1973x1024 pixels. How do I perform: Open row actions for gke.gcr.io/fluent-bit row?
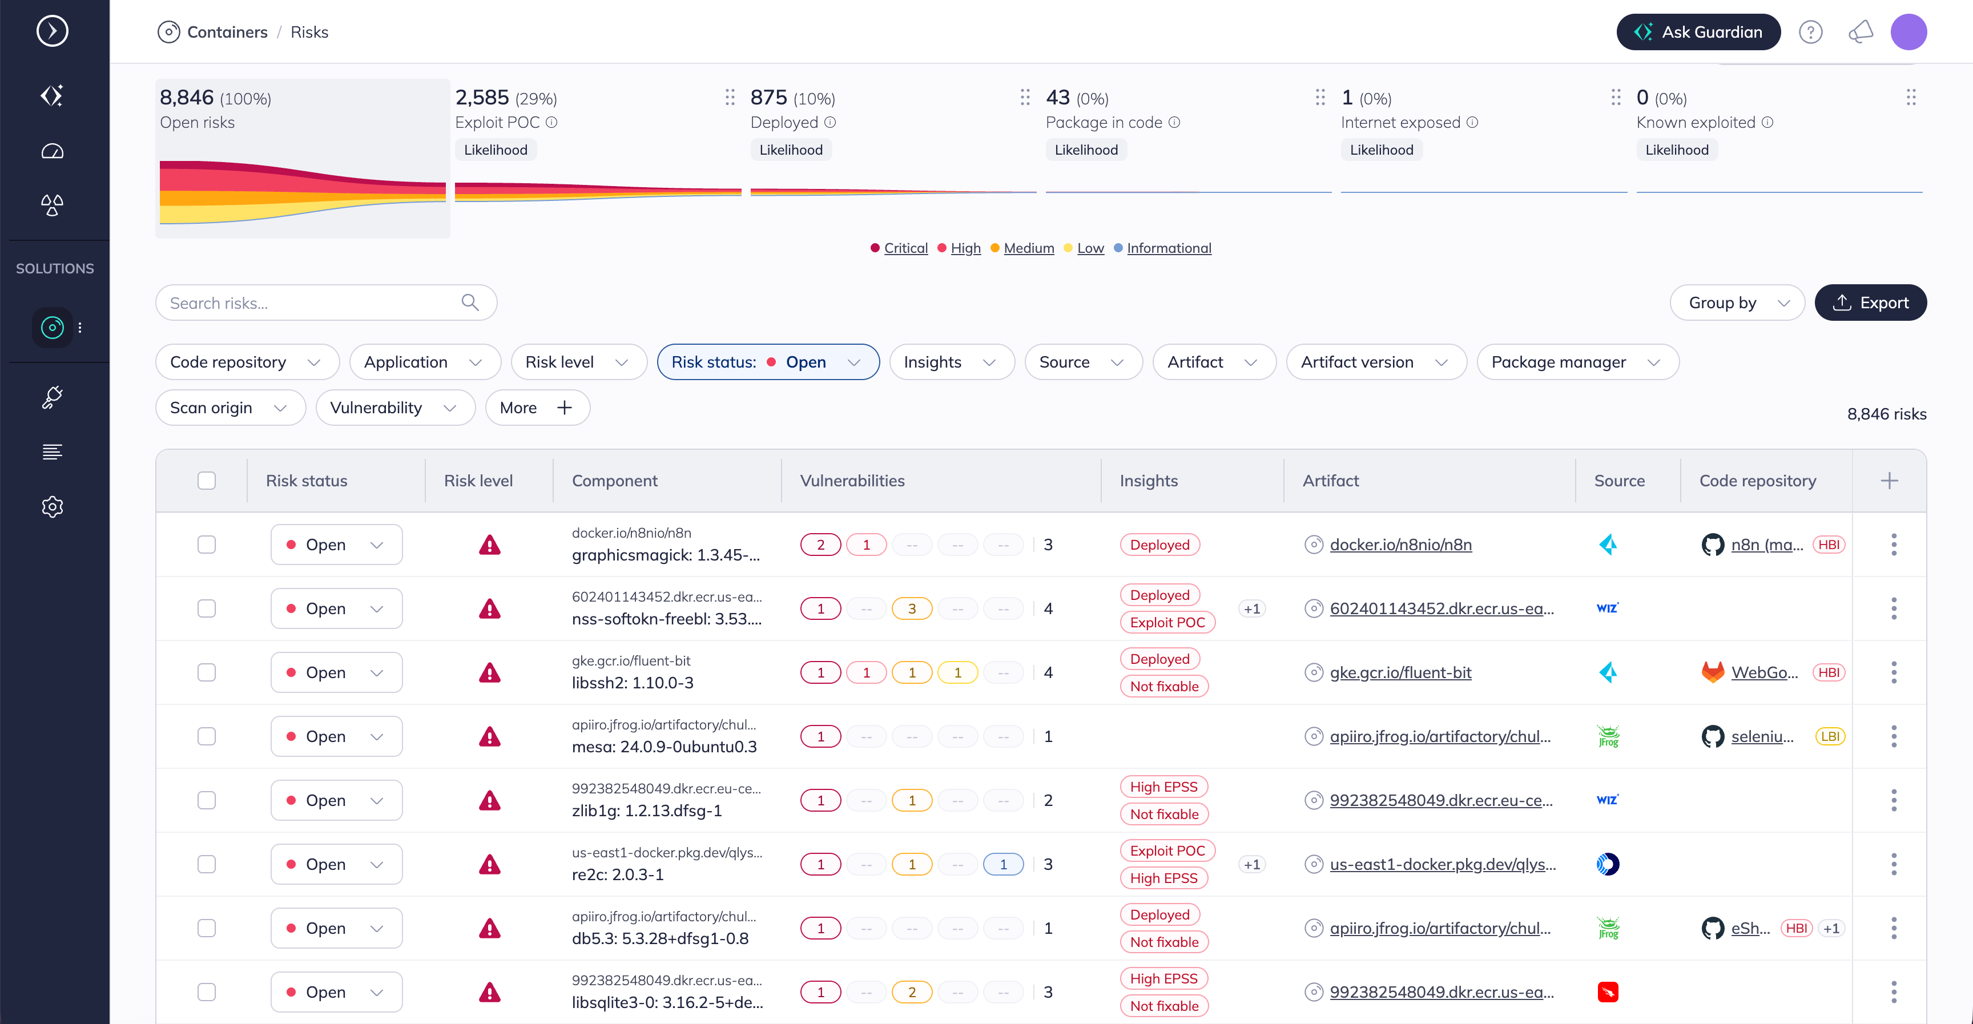pos(1894,672)
